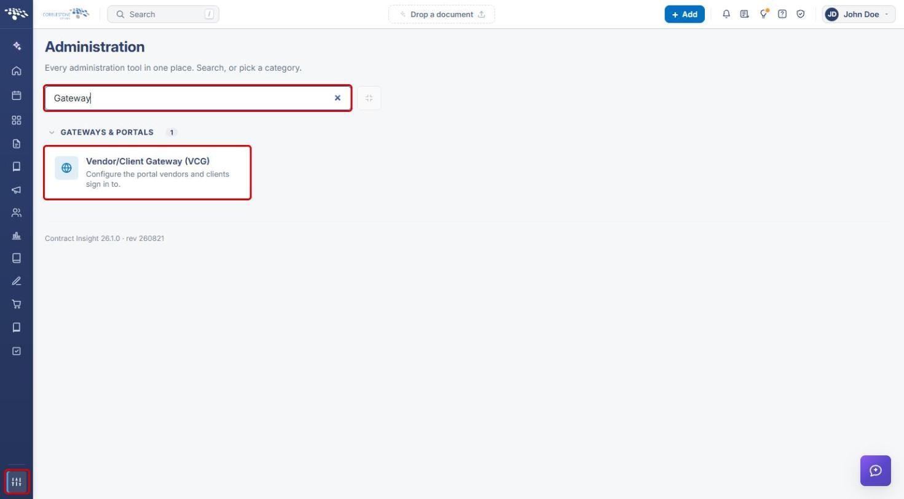The height and width of the screenshot is (499, 904).
Task: Open the help question mark icon
Action: (782, 14)
